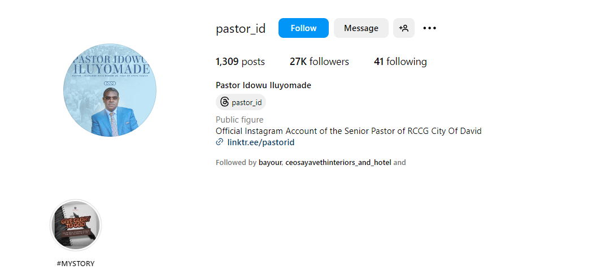Open the 41 following list

(400, 62)
